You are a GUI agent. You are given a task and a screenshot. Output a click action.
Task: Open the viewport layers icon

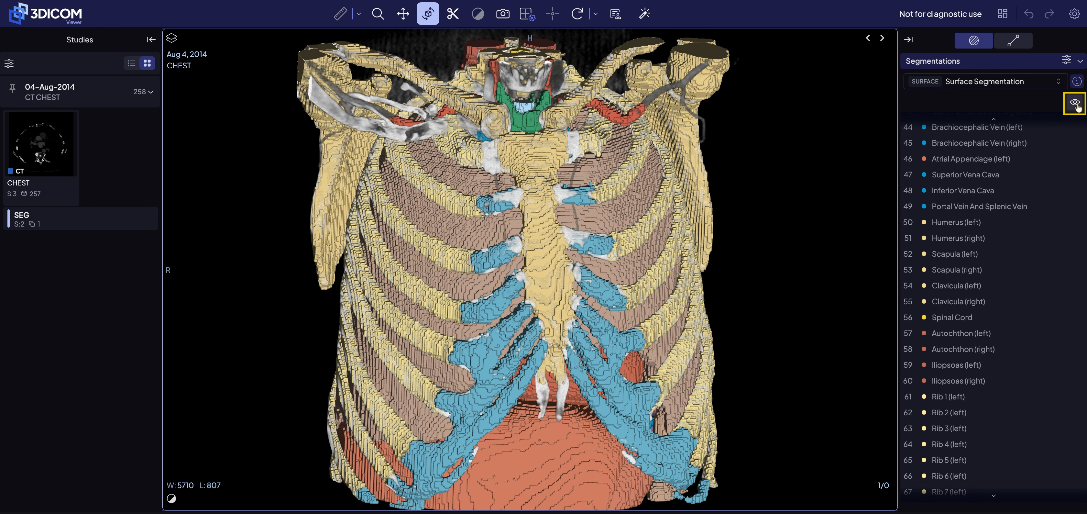click(x=171, y=38)
